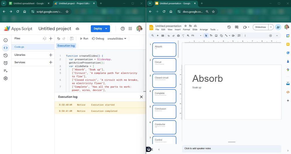291x154 pixels.
Task: Star the Untitled presentation
Action: 185,26
